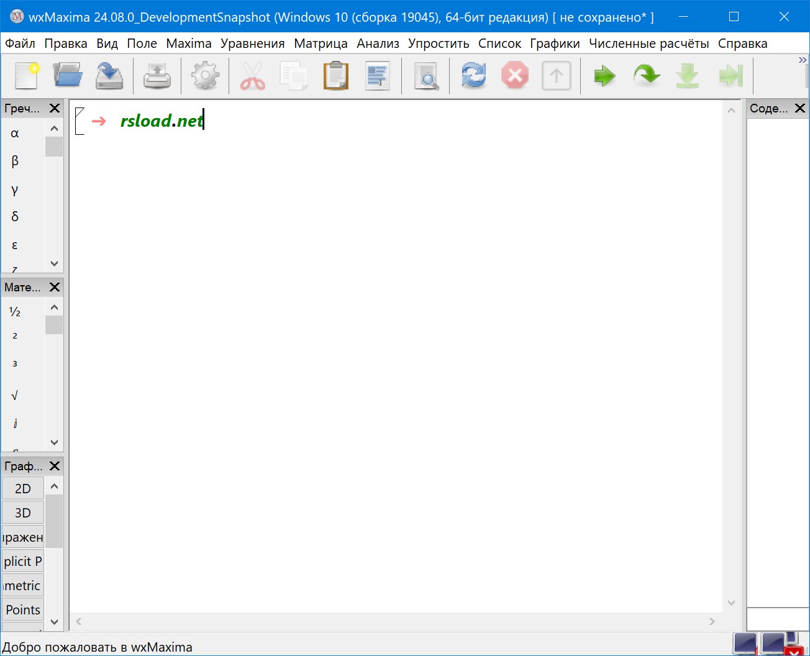Close the Math symbols panel
The height and width of the screenshot is (656, 810).
coord(55,287)
